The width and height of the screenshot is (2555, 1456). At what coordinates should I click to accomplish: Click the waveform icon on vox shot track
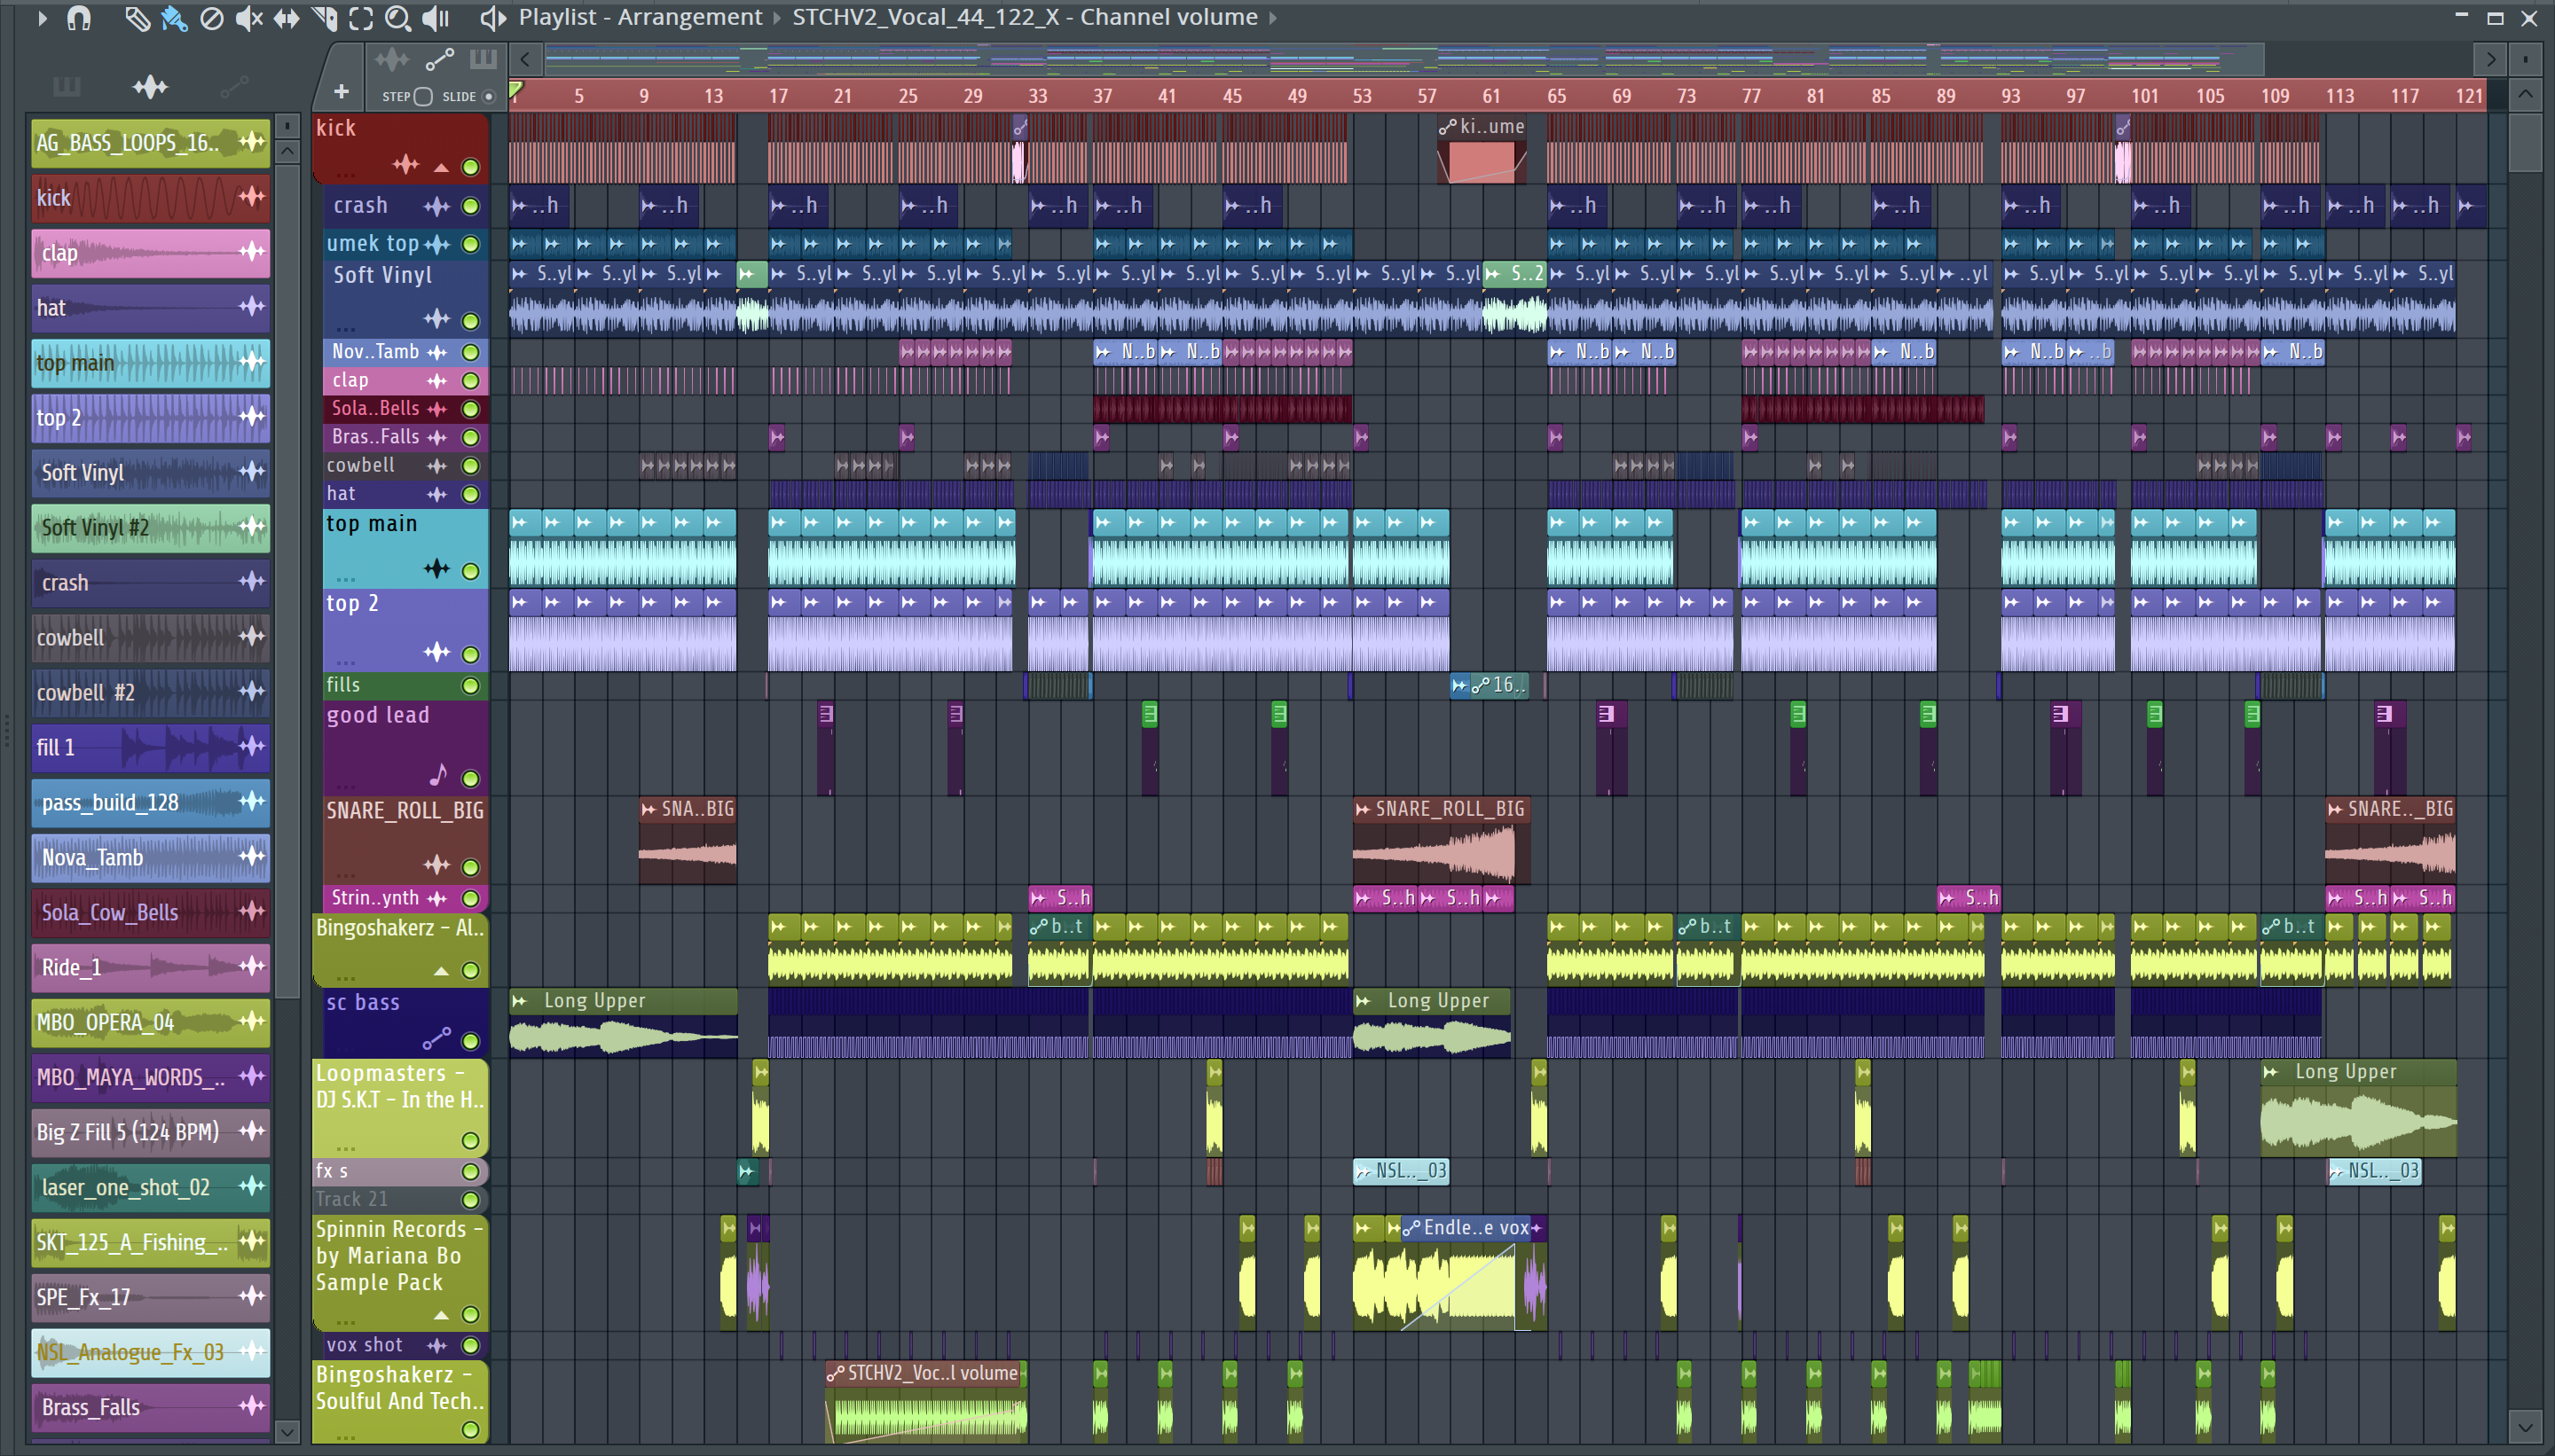436,1346
